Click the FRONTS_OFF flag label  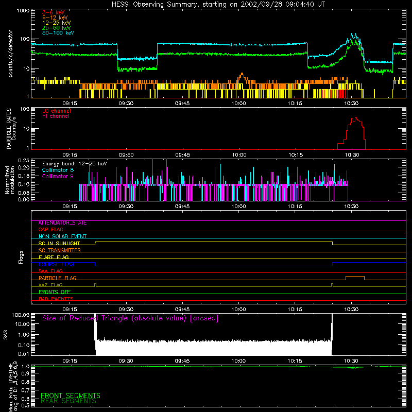55,292
